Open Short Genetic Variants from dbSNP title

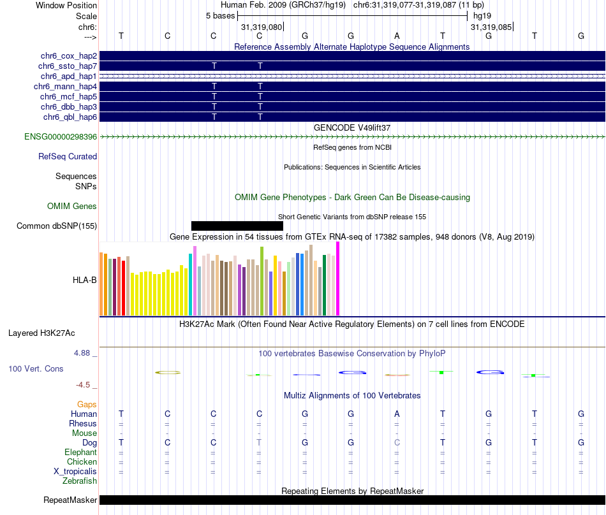[x=352, y=217]
